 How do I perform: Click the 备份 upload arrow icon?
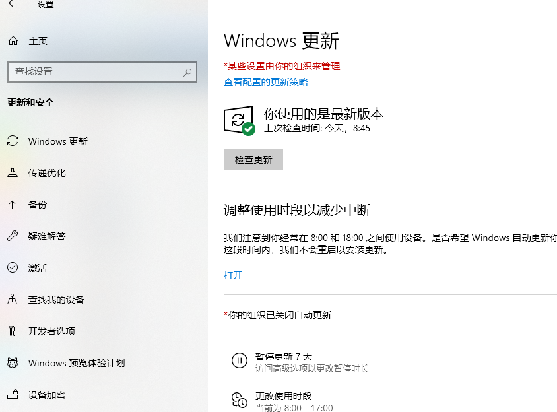tap(13, 204)
